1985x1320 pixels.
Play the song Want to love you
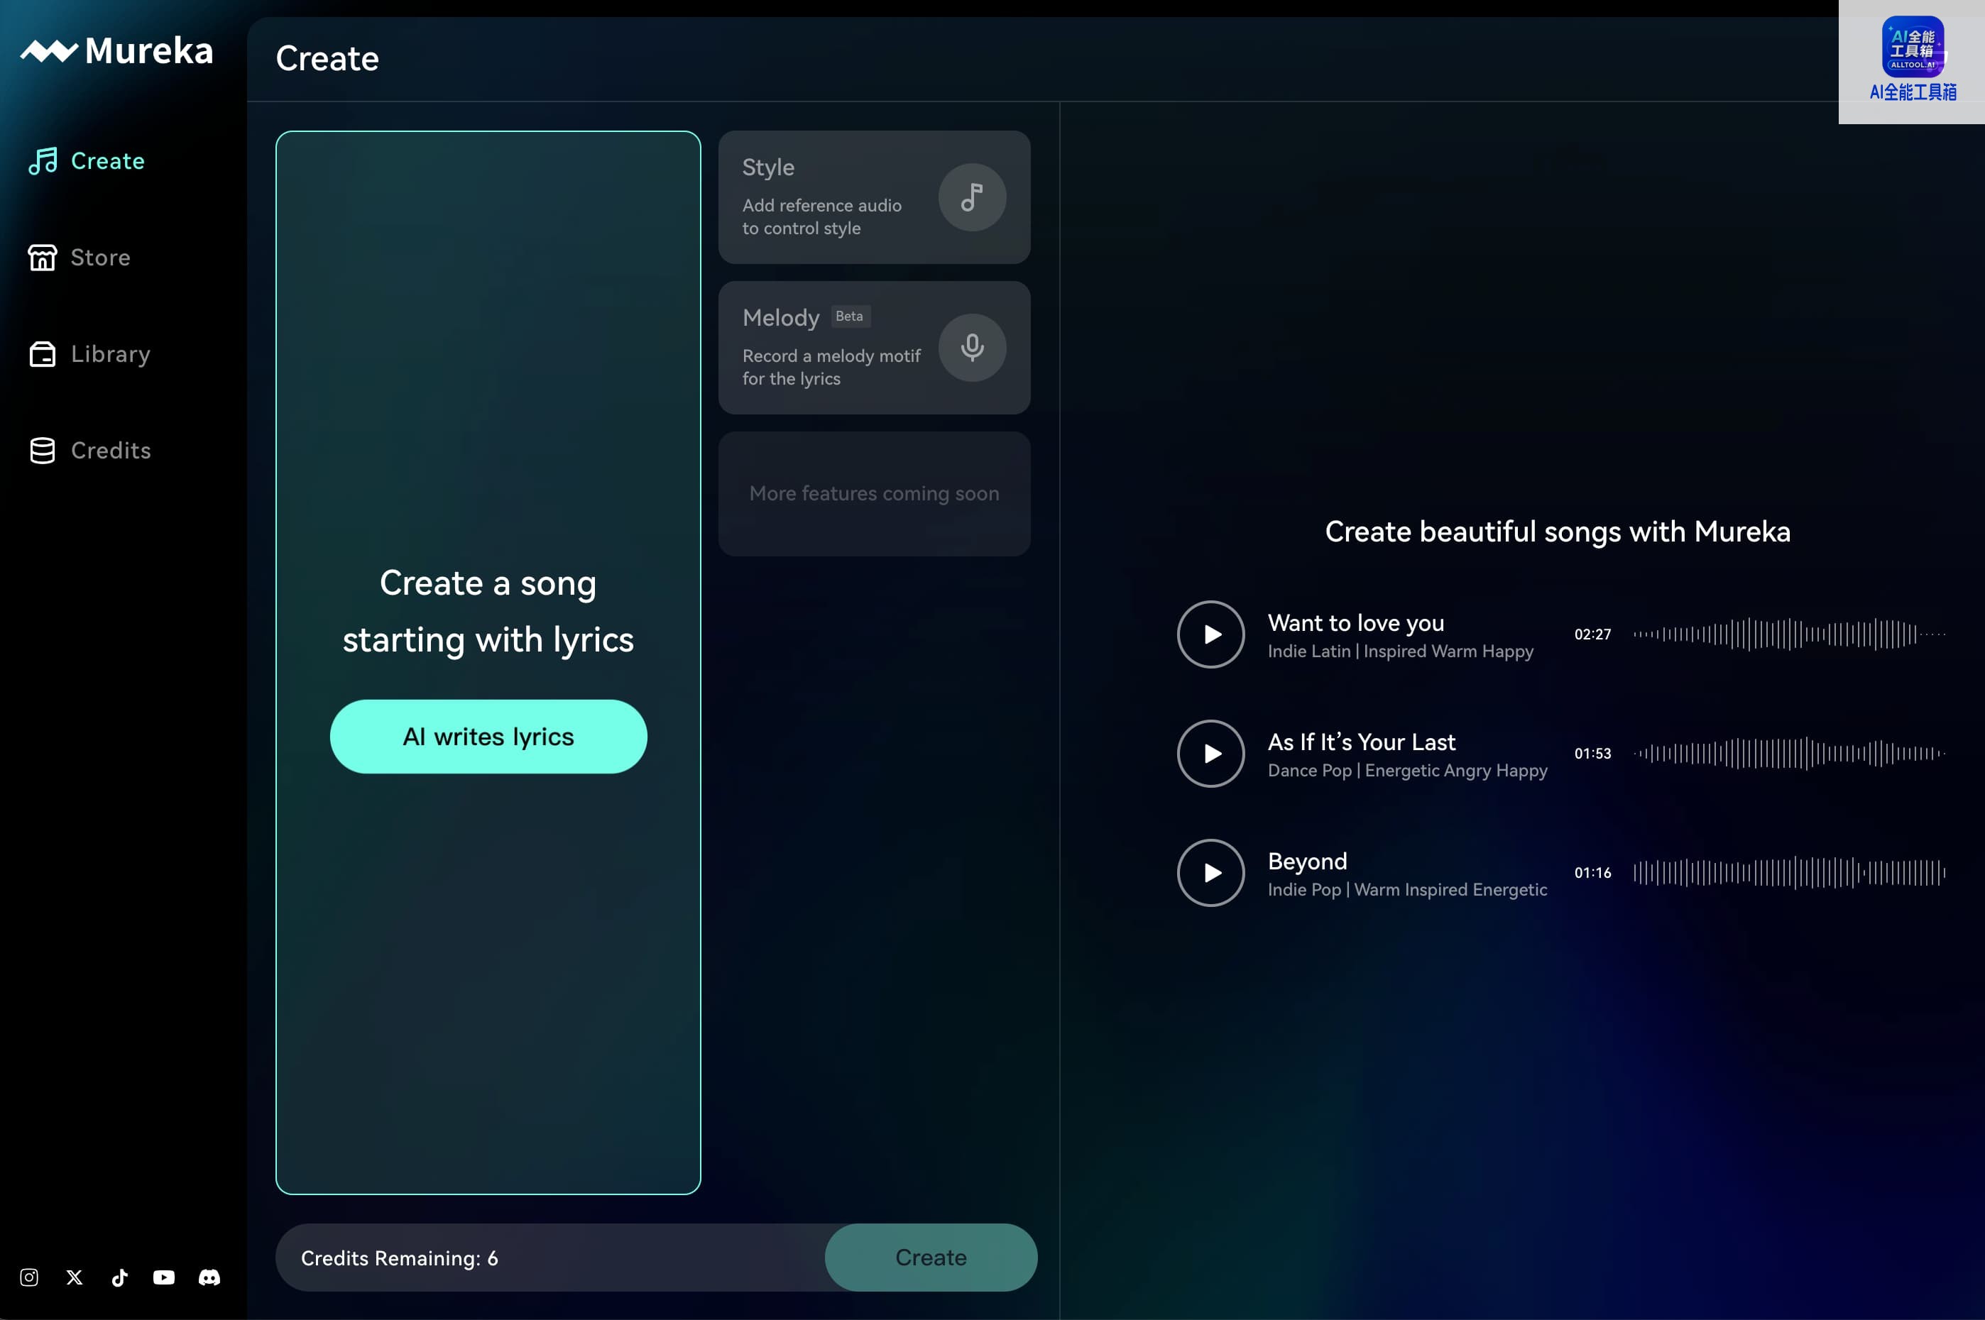coord(1211,634)
